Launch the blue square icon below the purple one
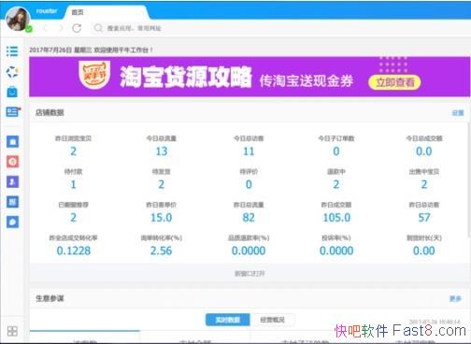The width and height of the screenshot is (471, 344). point(12,202)
